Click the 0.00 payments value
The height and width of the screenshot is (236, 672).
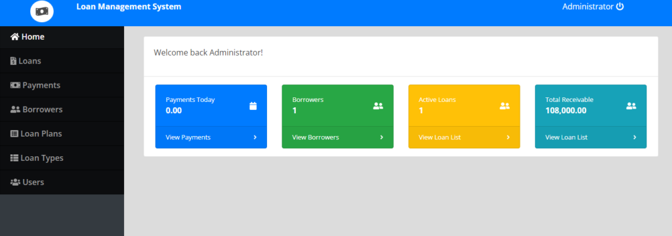(173, 110)
